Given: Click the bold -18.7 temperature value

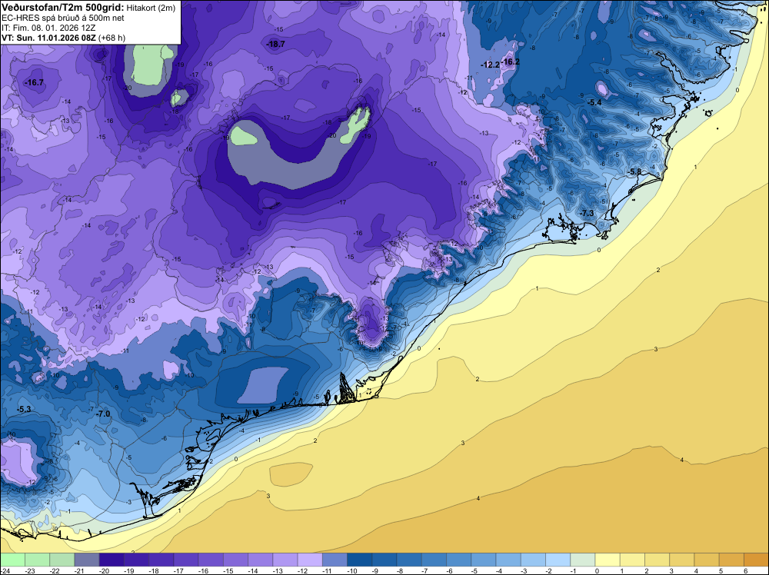Looking at the screenshot, I should [x=275, y=44].
